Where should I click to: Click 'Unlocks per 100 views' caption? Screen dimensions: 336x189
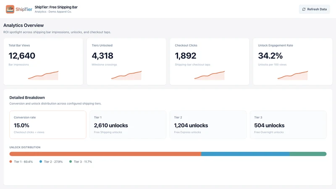272,65
